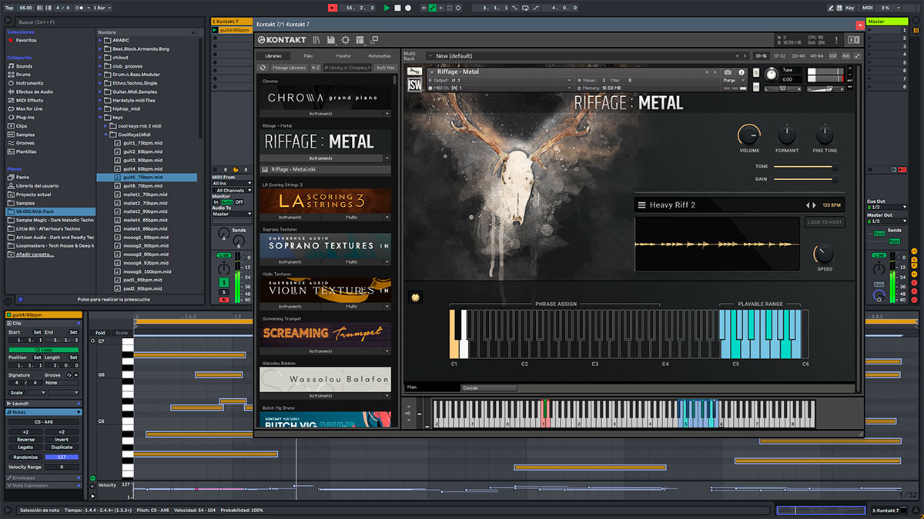Click the Legato button in Notes
The height and width of the screenshot is (519, 924).
click(25, 447)
